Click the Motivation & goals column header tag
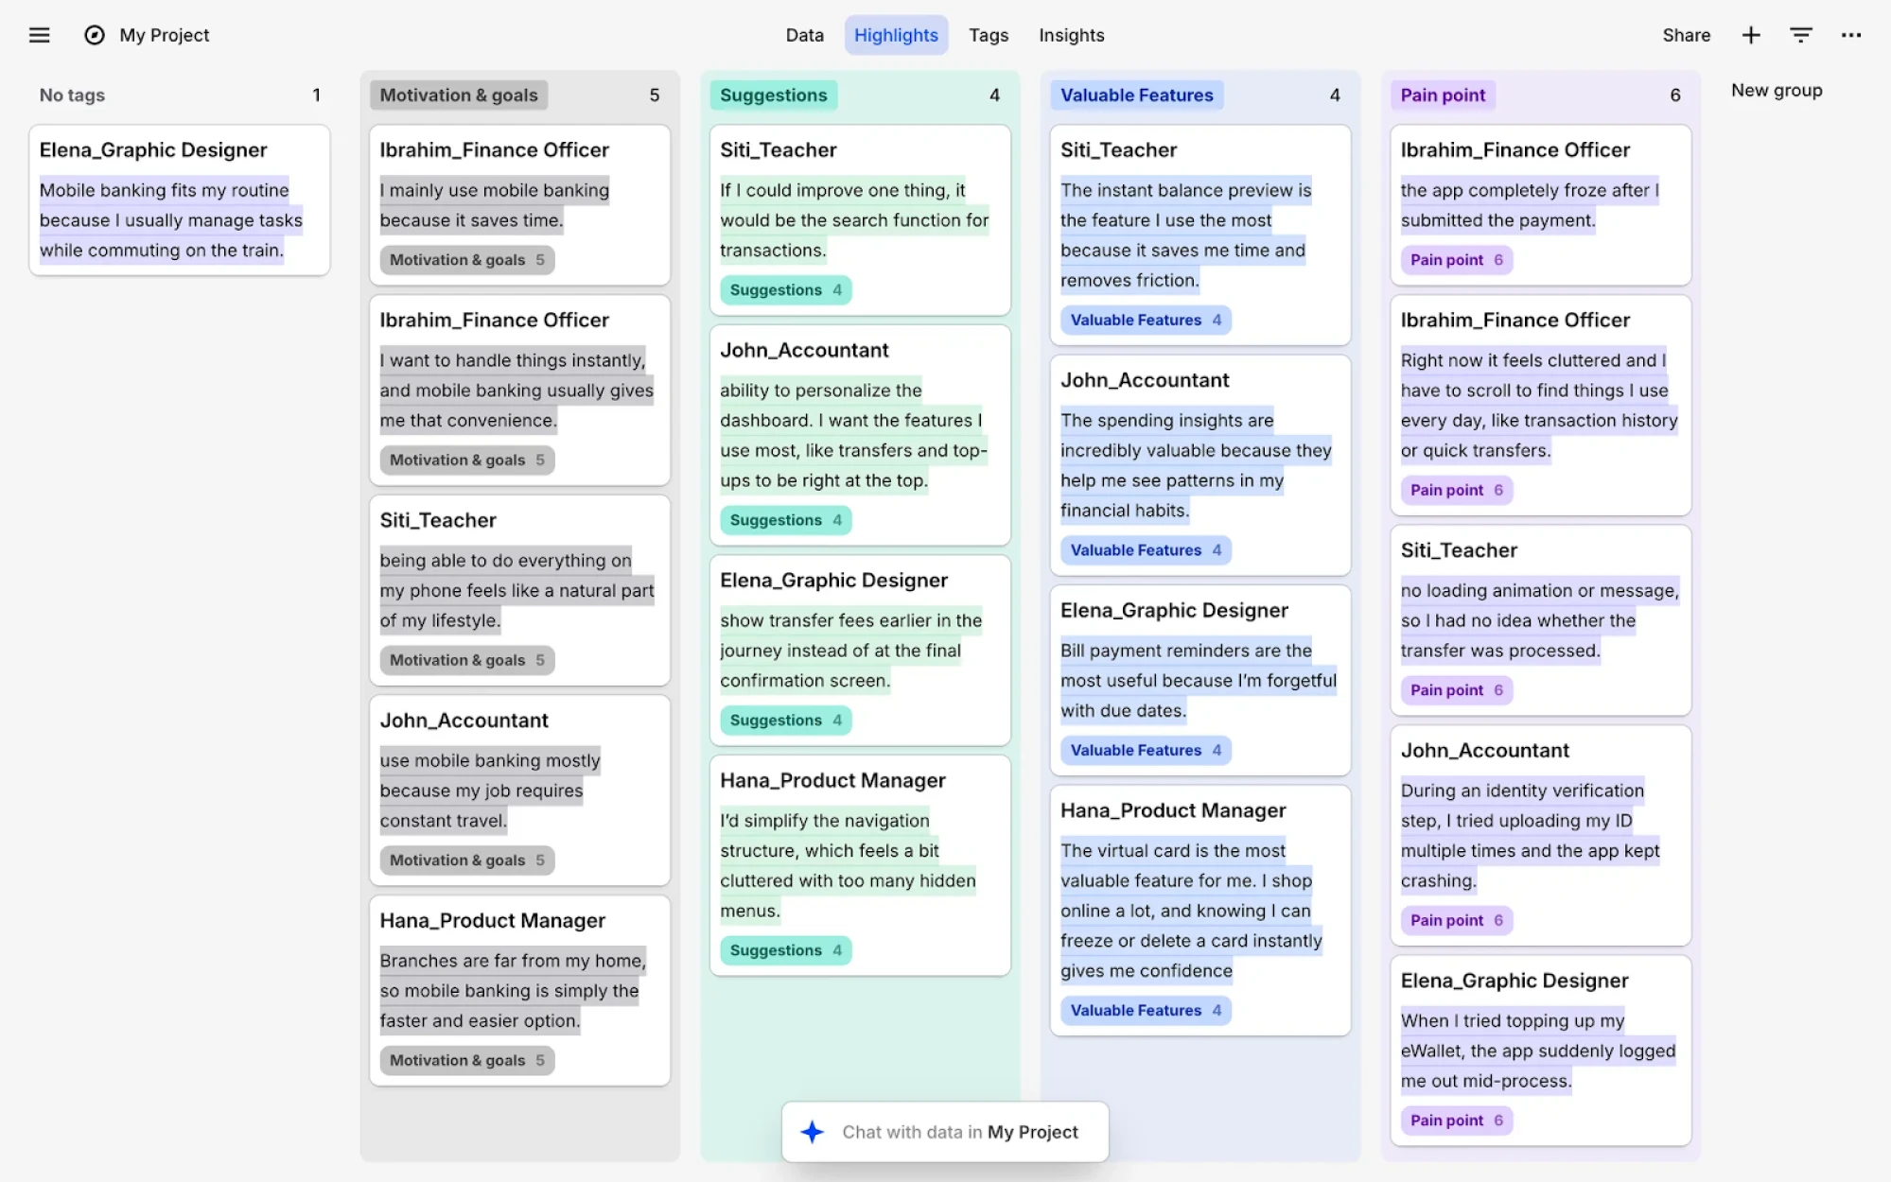The height and width of the screenshot is (1182, 1891). [x=459, y=96]
